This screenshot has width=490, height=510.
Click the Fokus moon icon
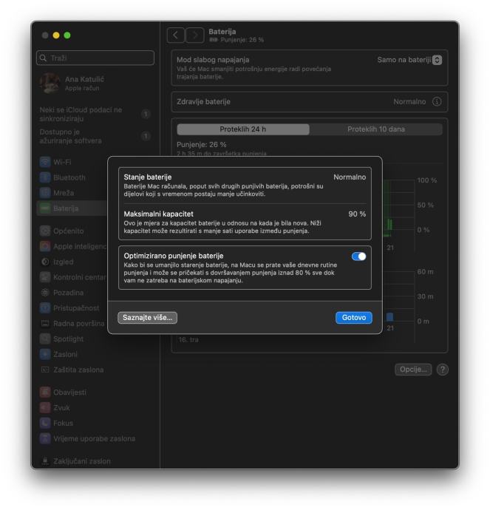[45, 423]
